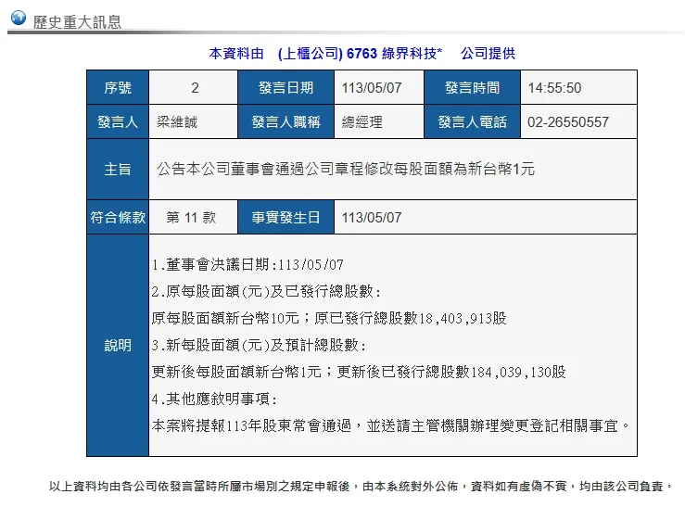The width and height of the screenshot is (685, 507).
Task: Click the 事實發生日 header cell
Action: click(285, 217)
